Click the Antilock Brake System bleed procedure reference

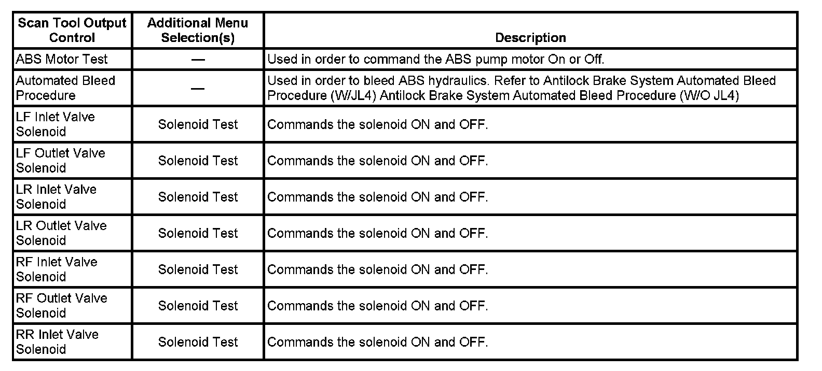521,88
